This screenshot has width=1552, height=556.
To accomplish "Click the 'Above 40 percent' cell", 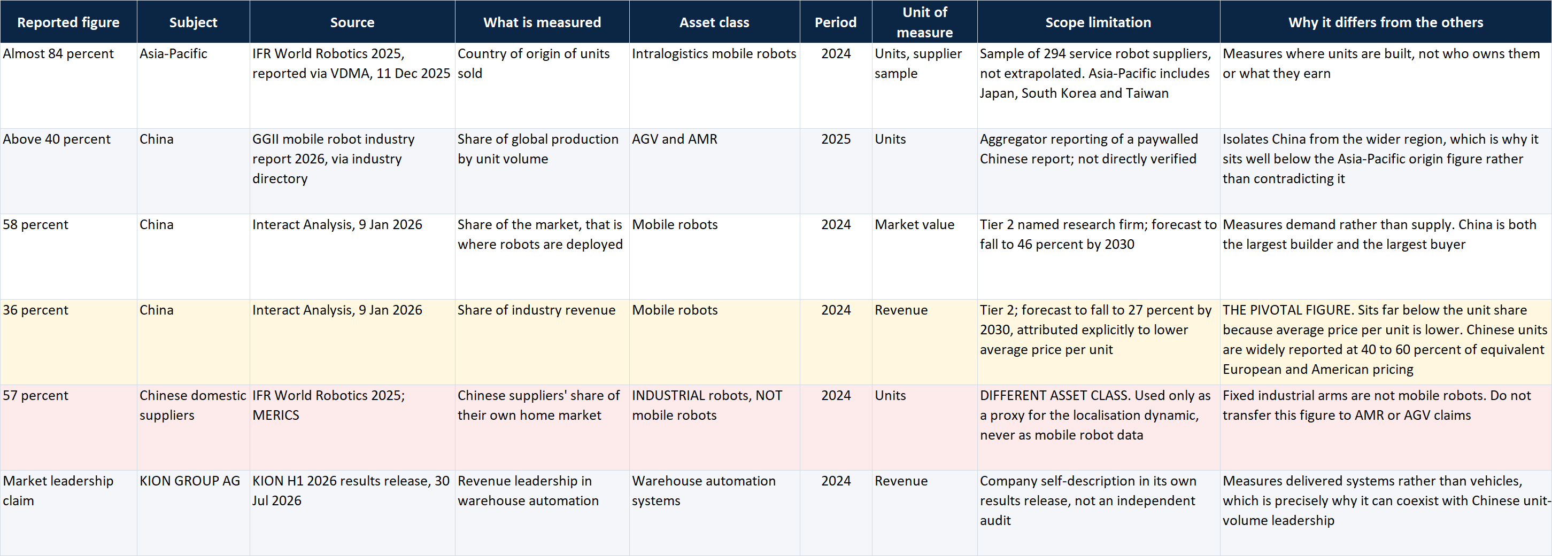I will 68,171.
